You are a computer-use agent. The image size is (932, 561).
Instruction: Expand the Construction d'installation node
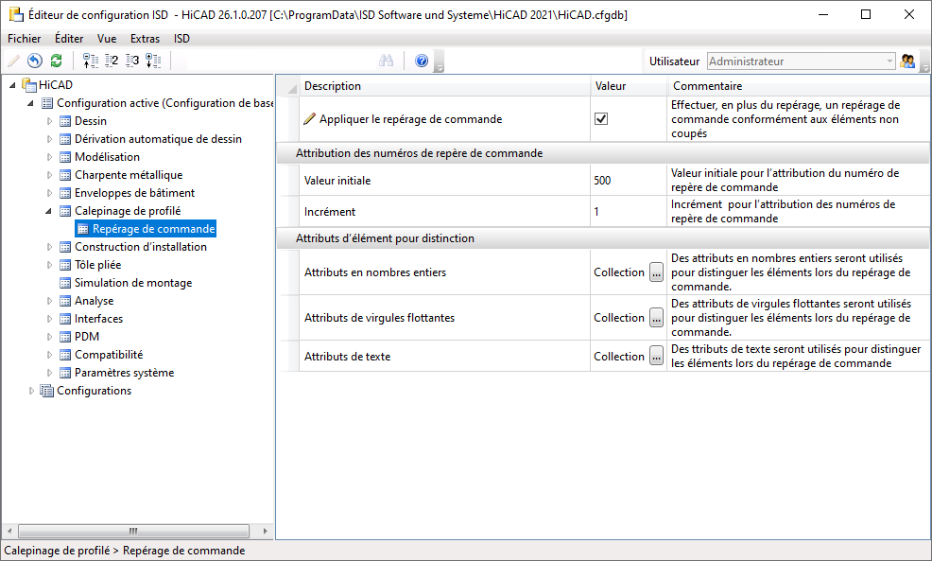pos(49,247)
